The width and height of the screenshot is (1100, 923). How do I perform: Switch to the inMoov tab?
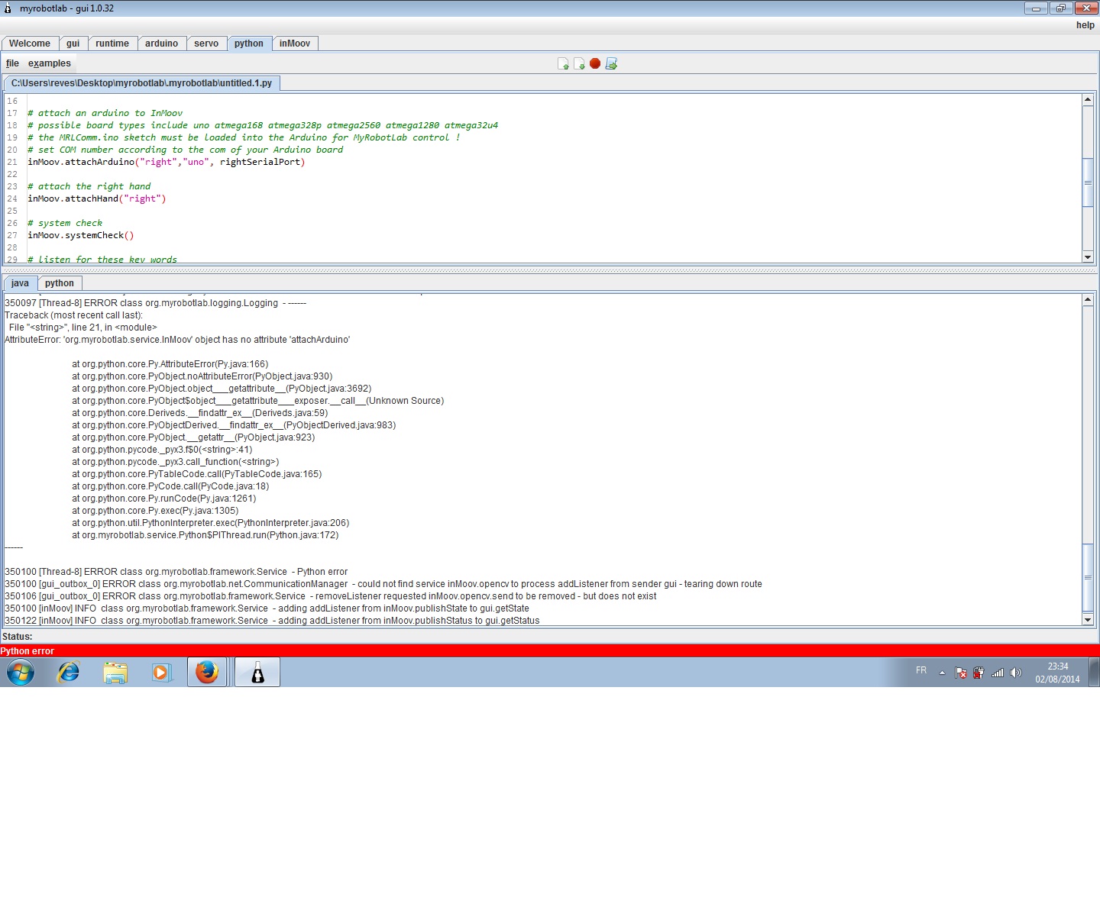coord(295,44)
